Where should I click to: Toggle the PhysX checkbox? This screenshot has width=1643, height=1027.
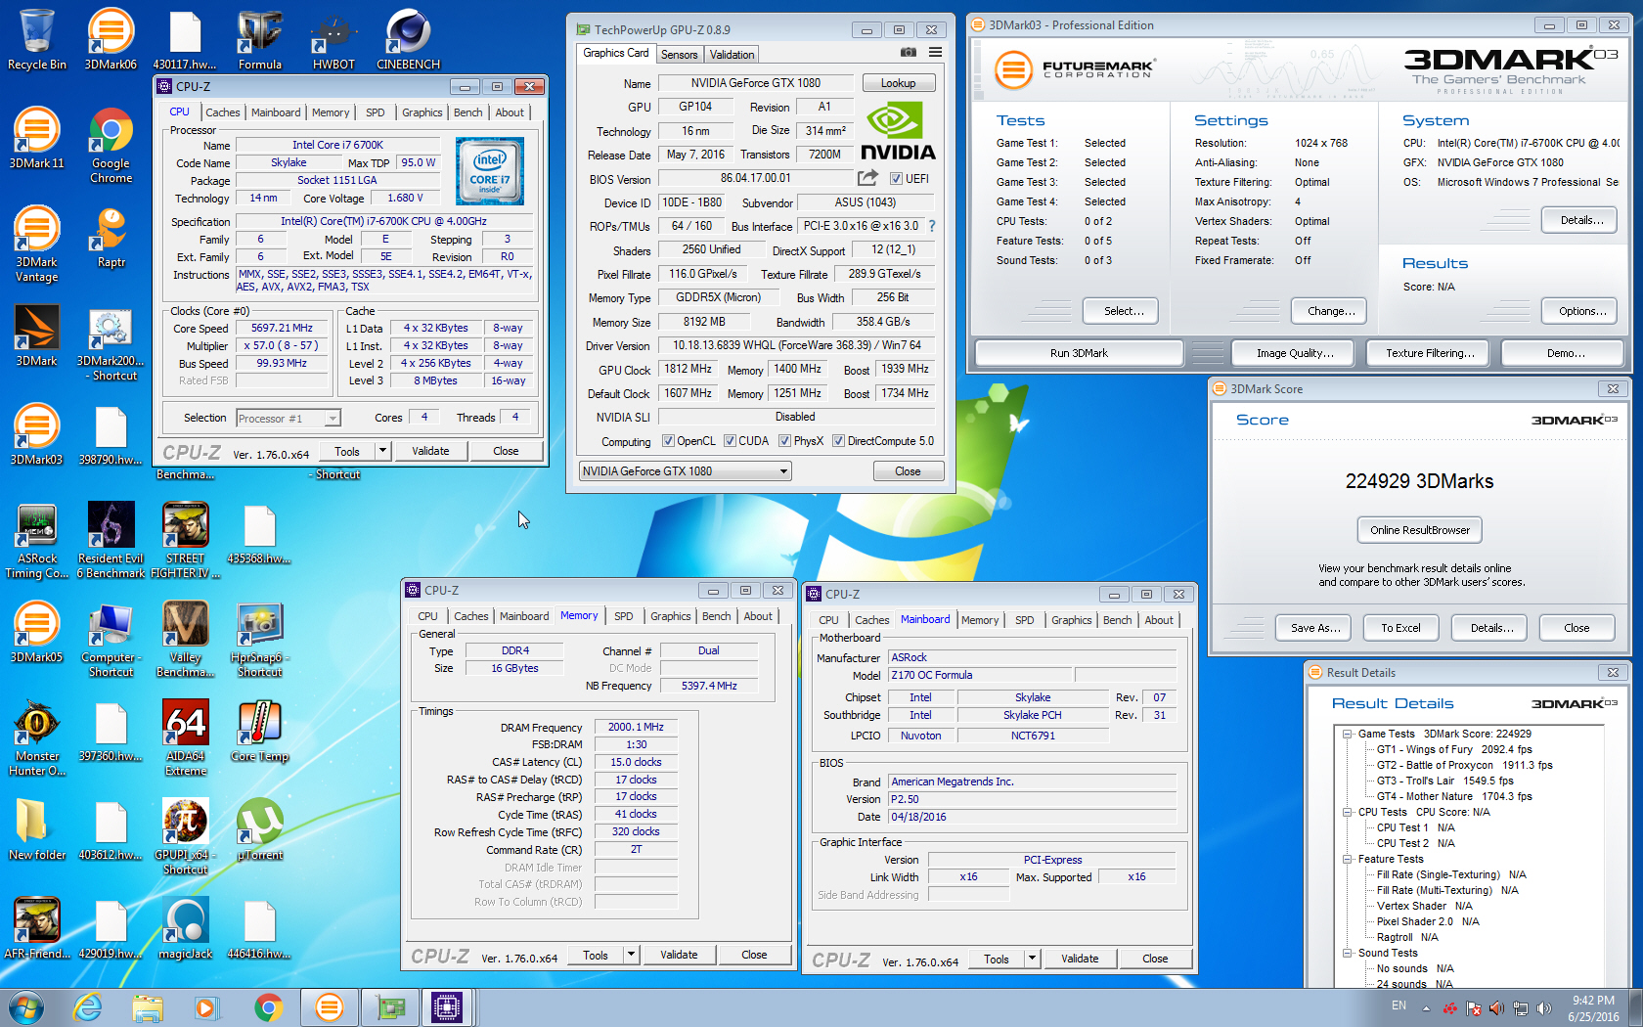coord(784,441)
